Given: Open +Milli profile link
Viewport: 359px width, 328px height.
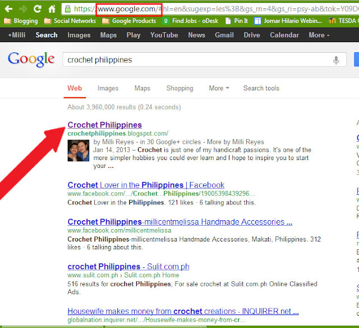Looking at the screenshot, I should (16, 35).
